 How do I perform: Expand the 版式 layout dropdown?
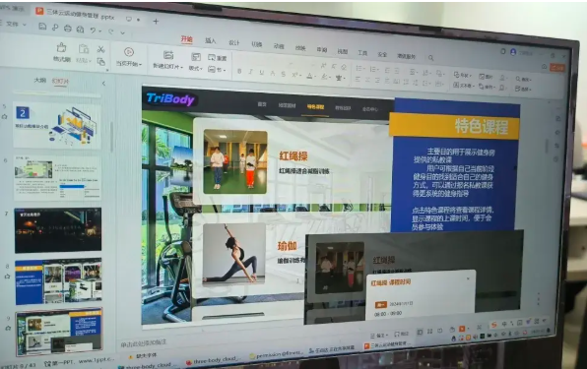pos(201,69)
